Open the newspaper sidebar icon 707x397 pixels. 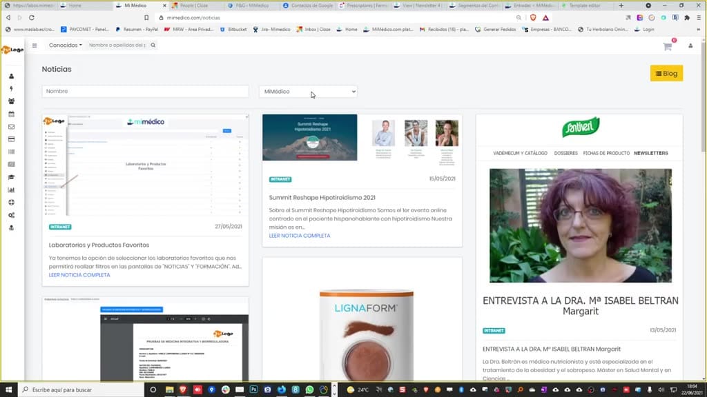[x=11, y=164]
